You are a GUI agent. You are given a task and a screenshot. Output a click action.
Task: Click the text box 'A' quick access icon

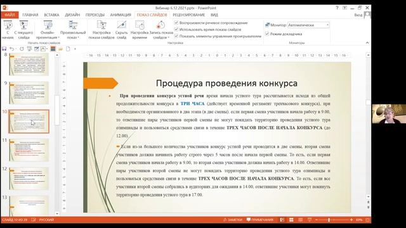tap(43, 49)
